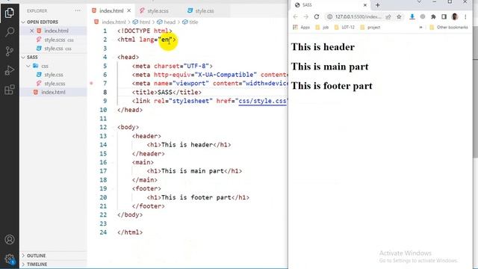Open the Accounts menu icon
Screen dimensions: 478x269
tap(10, 239)
